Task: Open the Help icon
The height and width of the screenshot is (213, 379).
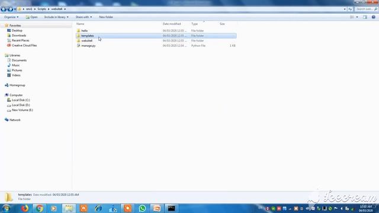Action: pos(374,17)
